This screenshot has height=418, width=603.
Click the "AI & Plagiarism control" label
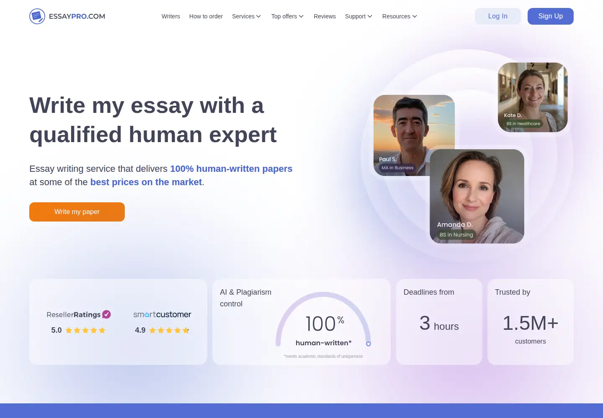click(246, 298)
